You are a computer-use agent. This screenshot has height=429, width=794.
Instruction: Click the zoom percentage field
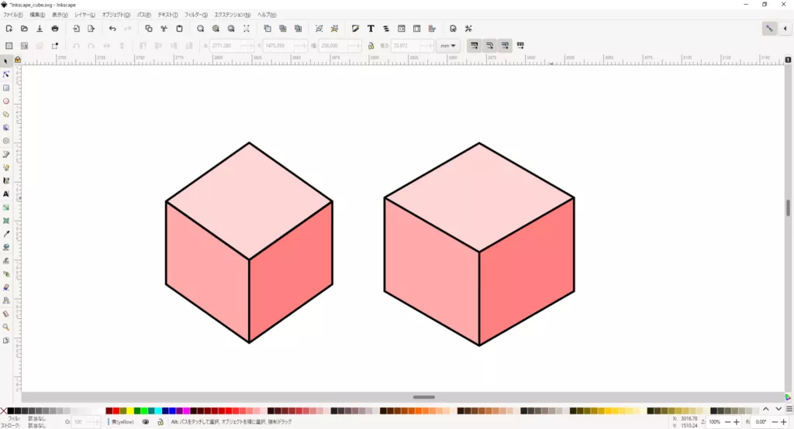click(714, 422)
